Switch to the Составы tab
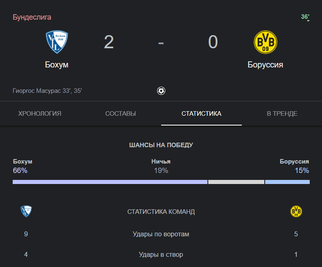 pyautogui.click(x=120, y=114)
